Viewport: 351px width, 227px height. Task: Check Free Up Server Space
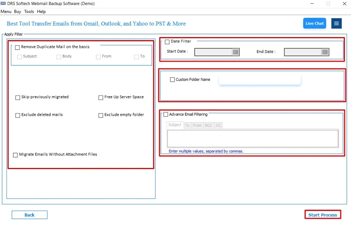pos(101,98)
